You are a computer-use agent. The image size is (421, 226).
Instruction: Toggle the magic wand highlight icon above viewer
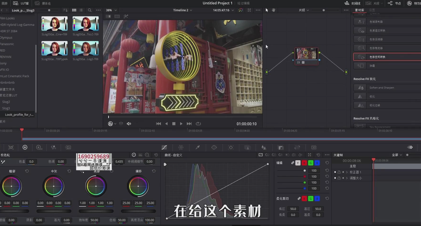126,16
